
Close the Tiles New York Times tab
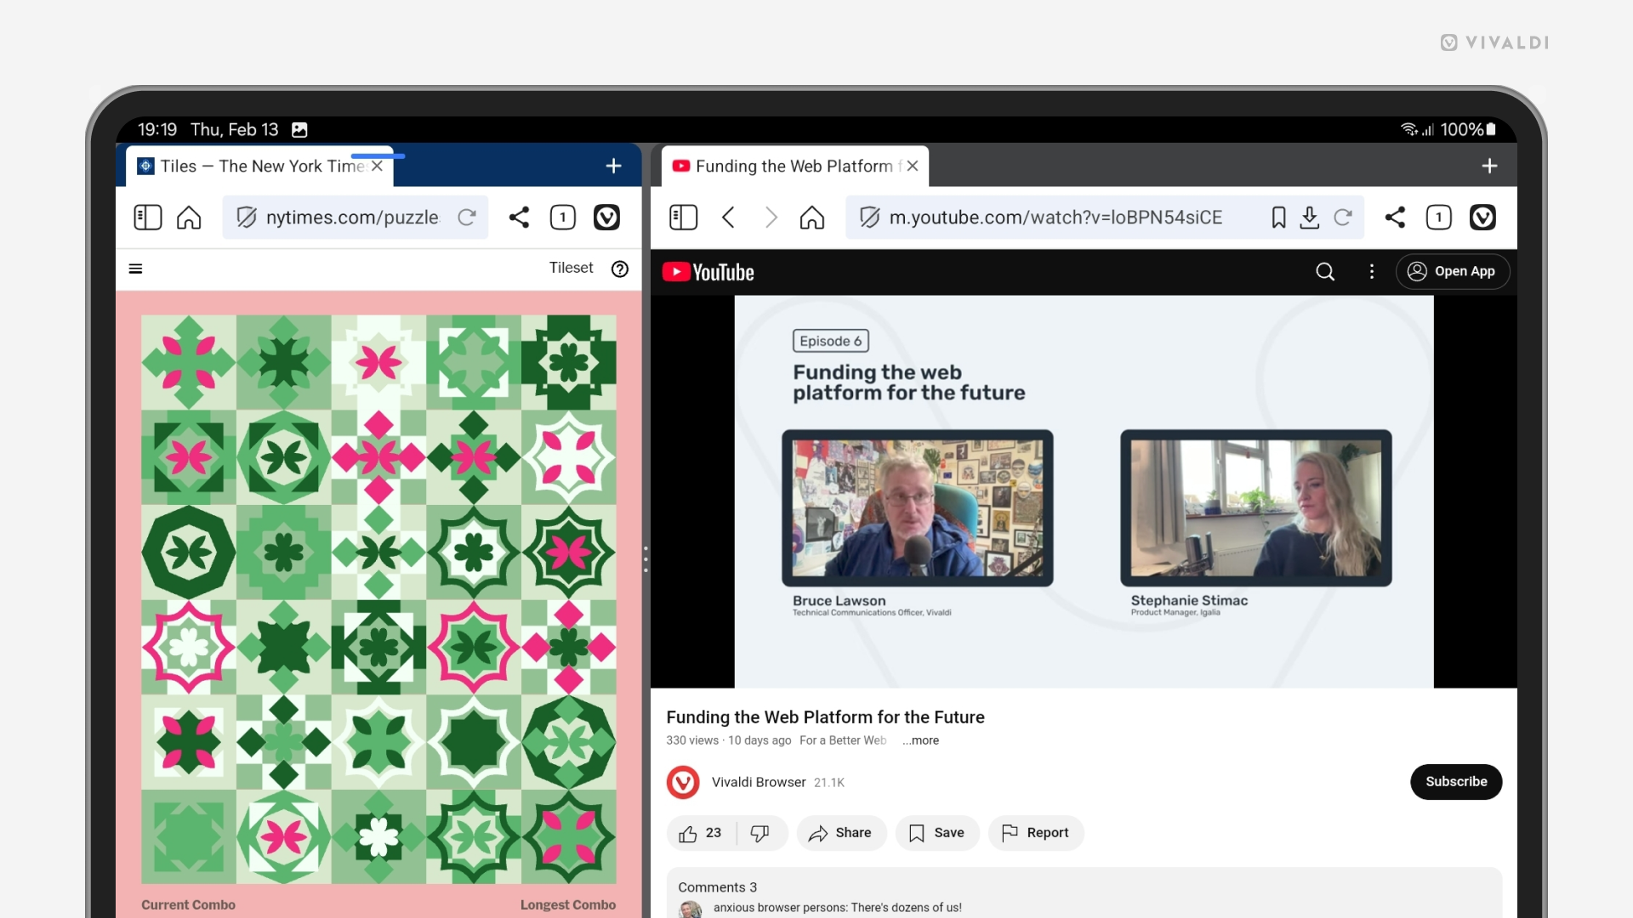pyautogui.click(x=377, y=166)
